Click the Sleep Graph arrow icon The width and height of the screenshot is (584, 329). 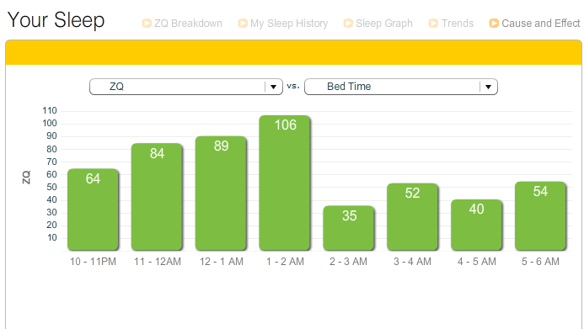[x=348, y=24]
